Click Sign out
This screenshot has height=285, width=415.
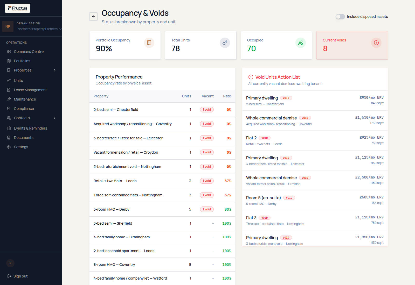click(x=18, y=276)
